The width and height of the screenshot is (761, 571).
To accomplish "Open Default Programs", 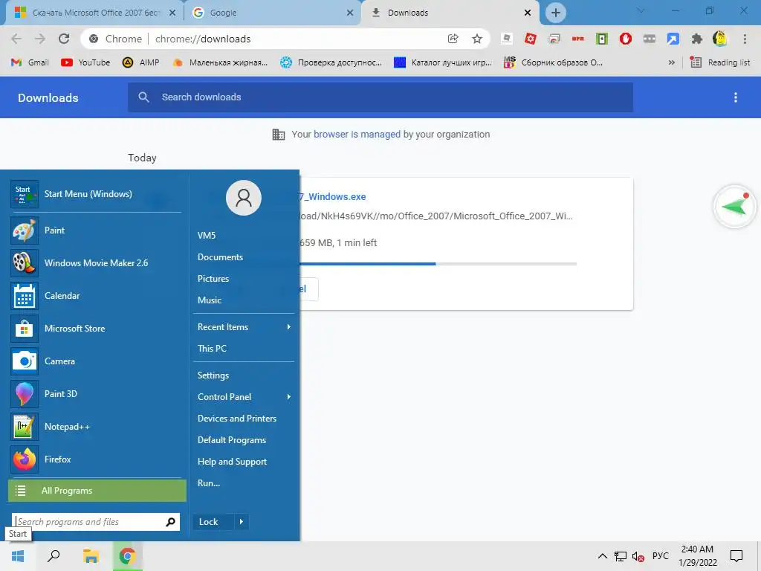I will click(x=232, y=440).
